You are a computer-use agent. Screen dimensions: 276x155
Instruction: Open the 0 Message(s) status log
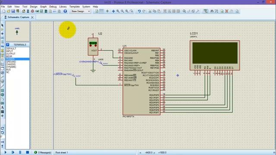(43, 152)
